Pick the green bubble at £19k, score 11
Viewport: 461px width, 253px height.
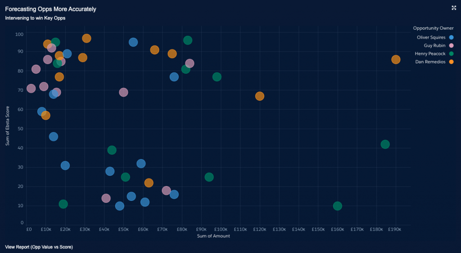(63, 204)
